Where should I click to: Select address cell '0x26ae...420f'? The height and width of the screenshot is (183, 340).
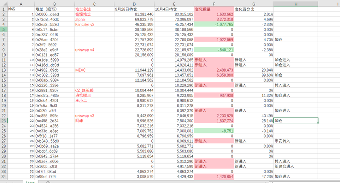(x=54, y=40)
